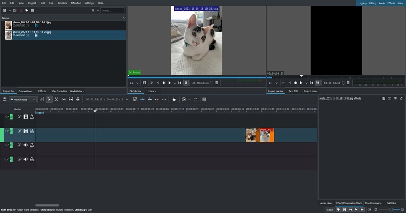Click the timeline settings icon left of Normal mode

coord(5,99)
